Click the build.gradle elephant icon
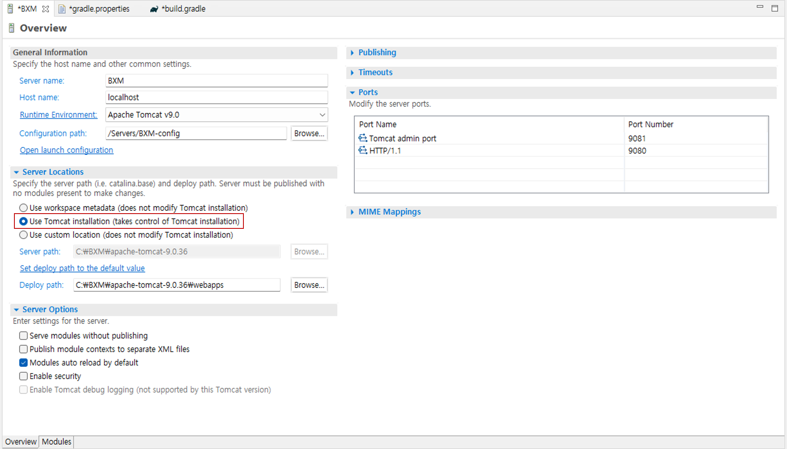Screen dimensions: 787x449 (x=154, y=9)
